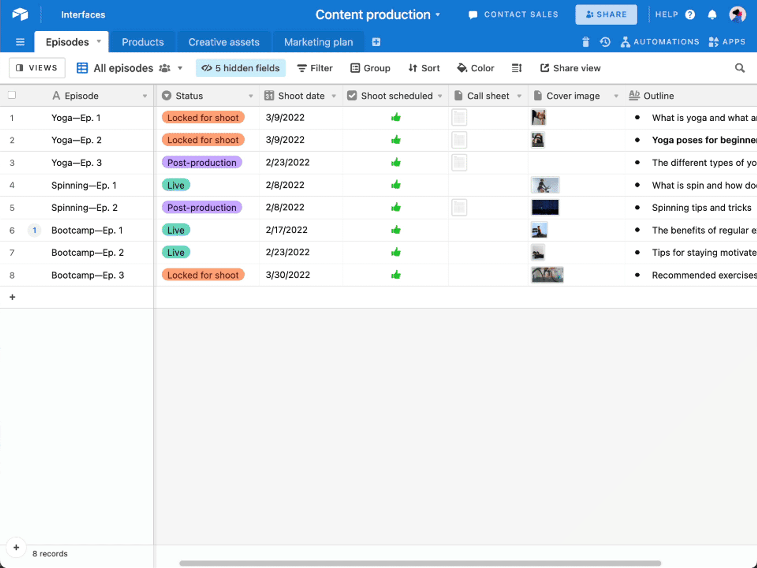Open Call sheet column dropdown
The image size is (757, 568).
[x=519, y=96]
